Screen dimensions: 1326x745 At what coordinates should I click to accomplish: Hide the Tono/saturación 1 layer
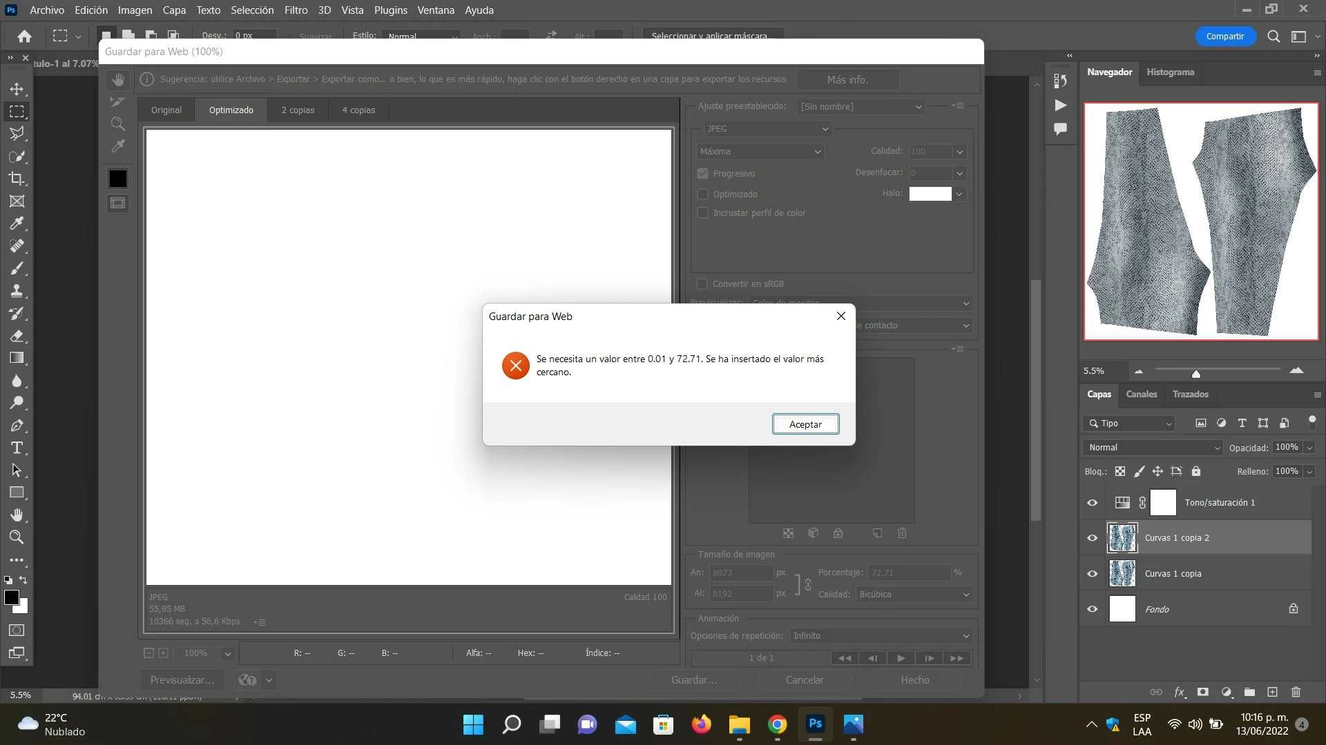pyautogui.click(x=1092, y=503)
